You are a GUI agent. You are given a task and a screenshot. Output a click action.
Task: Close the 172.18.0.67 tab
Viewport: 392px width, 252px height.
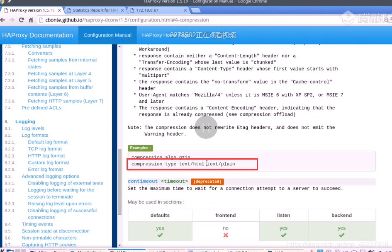[185, 10]
